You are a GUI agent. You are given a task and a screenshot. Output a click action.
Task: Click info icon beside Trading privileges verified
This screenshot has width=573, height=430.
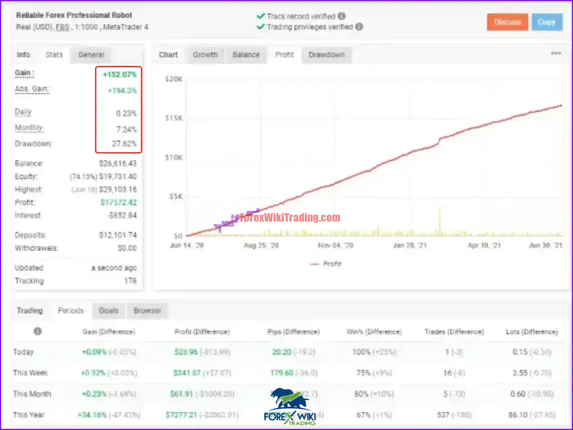coord(359,27)
